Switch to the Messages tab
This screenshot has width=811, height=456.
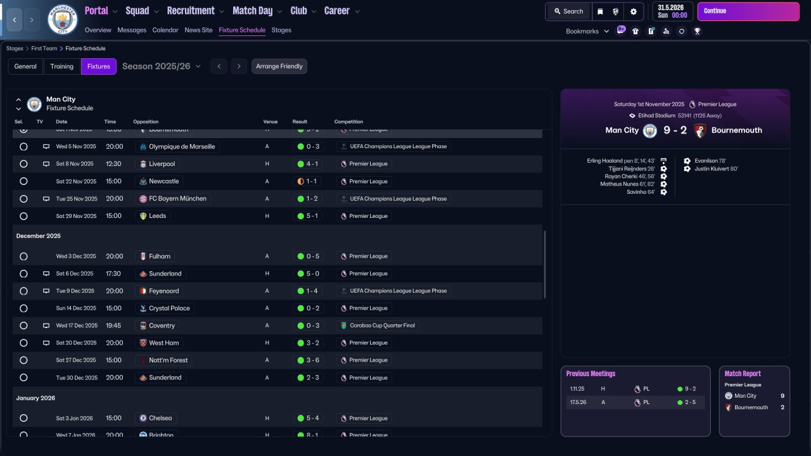tap(132, 30)
